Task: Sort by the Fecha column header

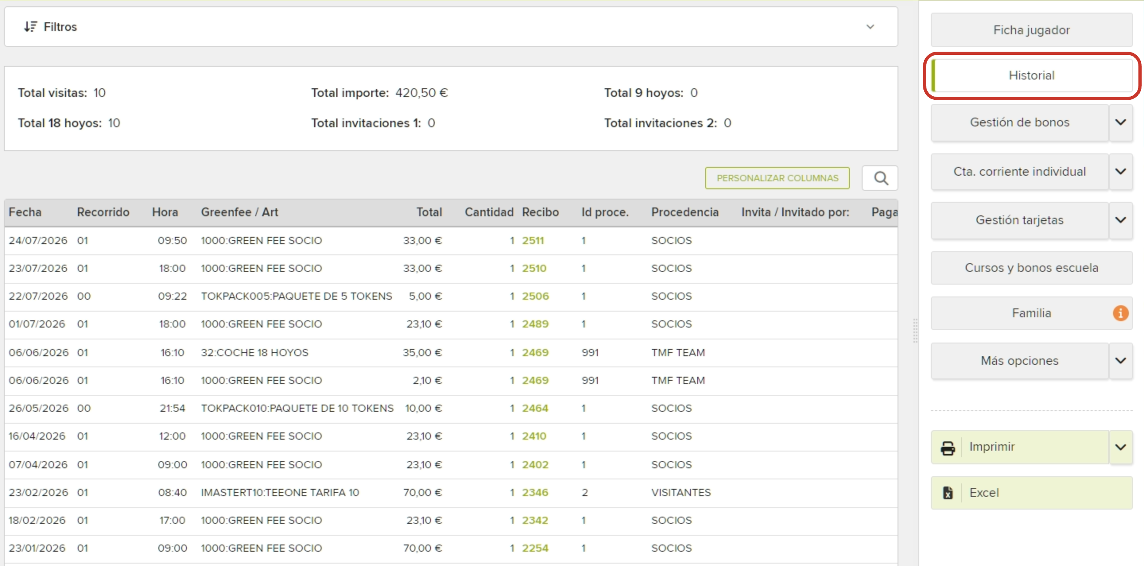Action: coord(25,212)
